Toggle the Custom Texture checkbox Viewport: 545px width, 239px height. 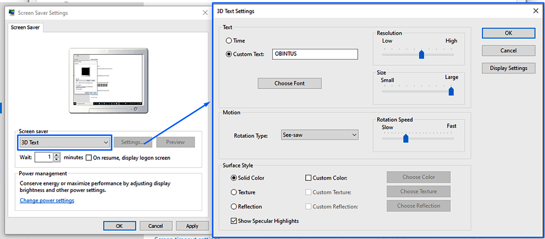pos(309,192)
